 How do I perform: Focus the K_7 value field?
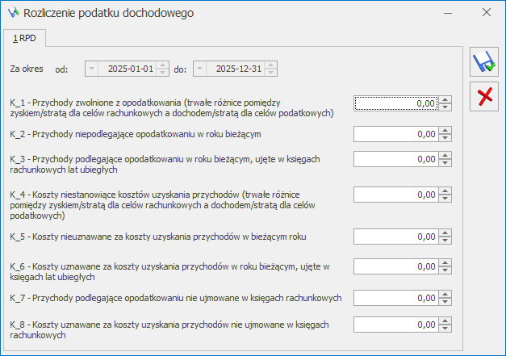click(396, 298)
